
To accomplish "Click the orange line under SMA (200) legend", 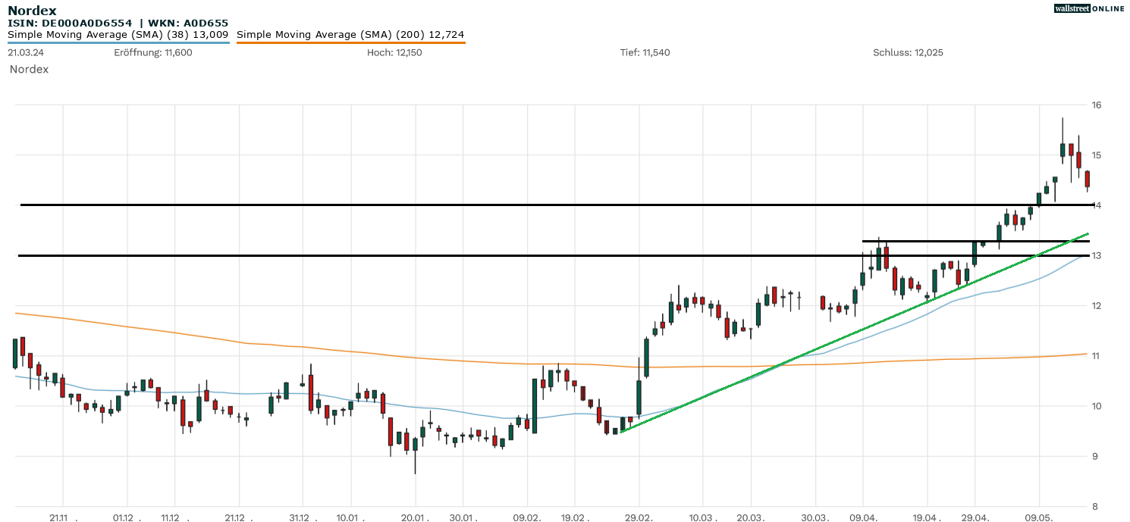I will point(350,42).
